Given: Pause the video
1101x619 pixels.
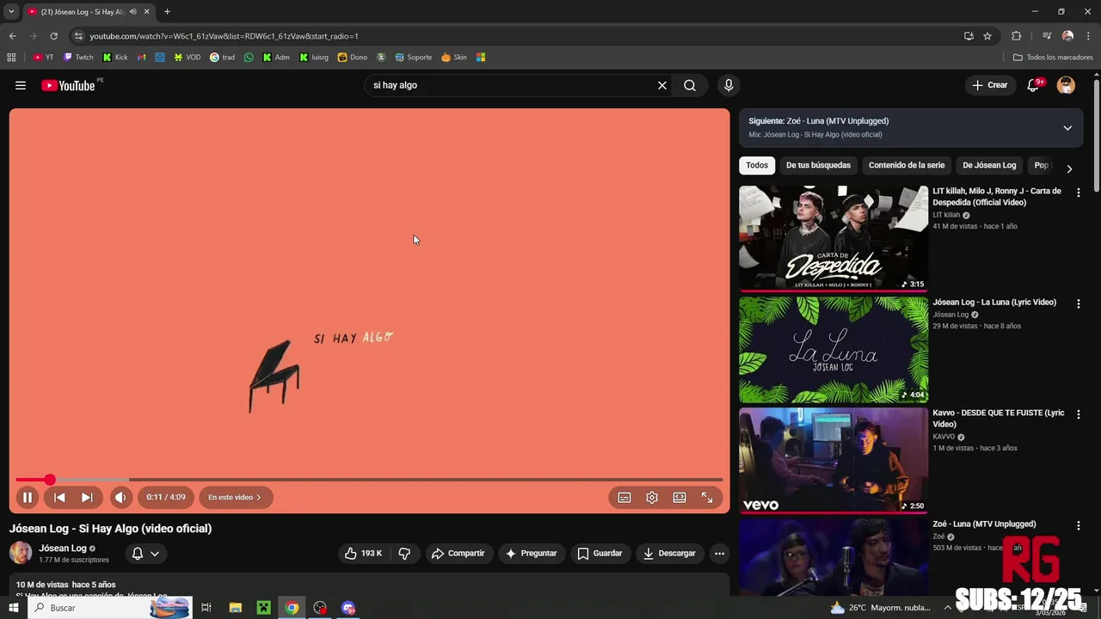Looking at the screenshot, I should [x=28, y=497].
